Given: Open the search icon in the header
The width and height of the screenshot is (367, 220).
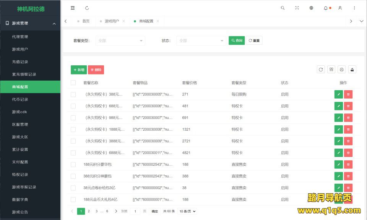Looking at the screenshot, I should (283, 8).
